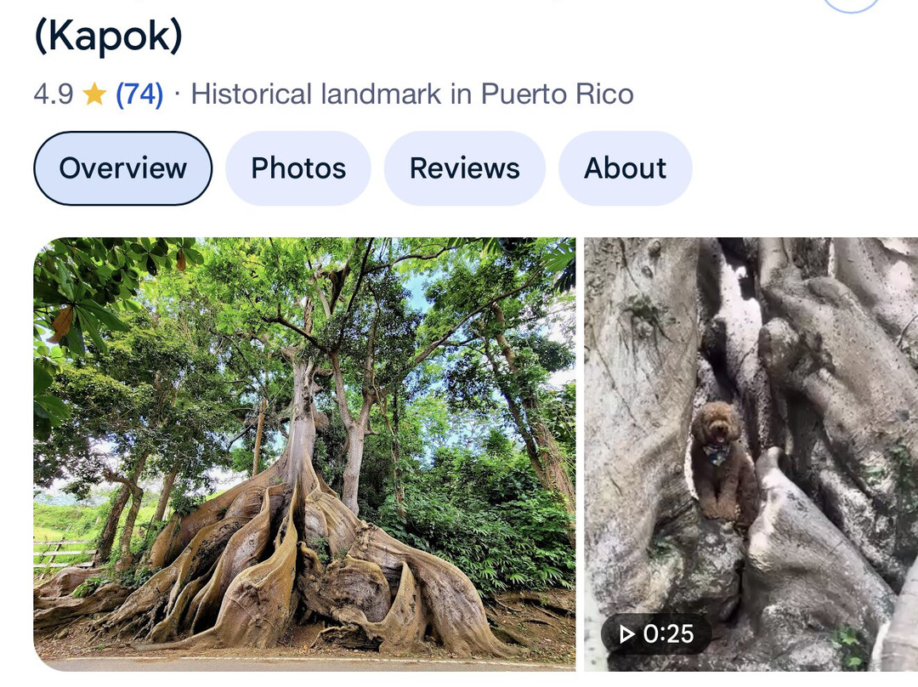The height and width of the screenshot is (687, 918).
Task: Click the 4.9 rating number
Action: tap(54, 94)
